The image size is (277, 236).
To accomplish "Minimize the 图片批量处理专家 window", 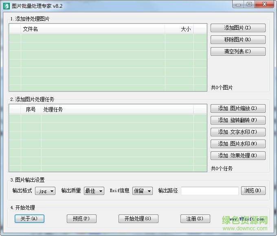I will click(x=238, y=4).
